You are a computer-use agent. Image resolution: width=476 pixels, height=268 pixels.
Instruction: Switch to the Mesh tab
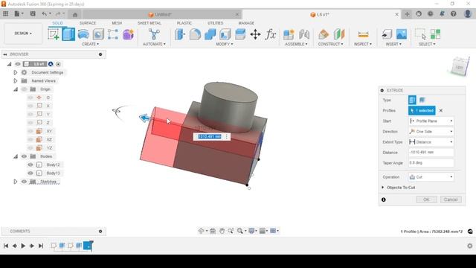point(117,23)
